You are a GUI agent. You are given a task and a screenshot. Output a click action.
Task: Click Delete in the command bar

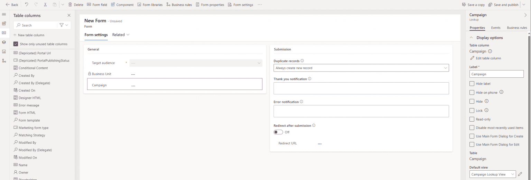click(x=76, y=4)
